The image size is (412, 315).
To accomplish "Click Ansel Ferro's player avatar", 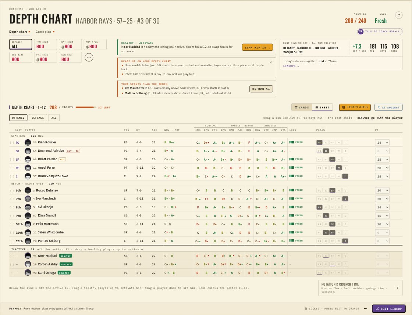I will [x=28, y=168].
